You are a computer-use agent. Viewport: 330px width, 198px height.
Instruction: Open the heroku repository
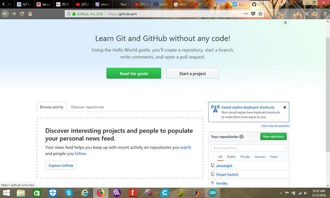pos(222,183)
